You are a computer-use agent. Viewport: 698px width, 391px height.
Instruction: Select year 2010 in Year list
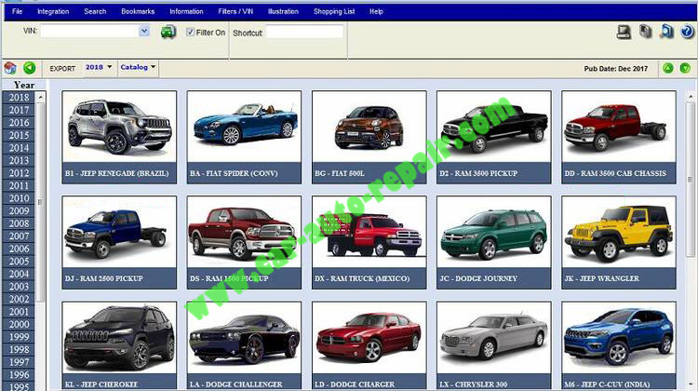click(19, 198)
